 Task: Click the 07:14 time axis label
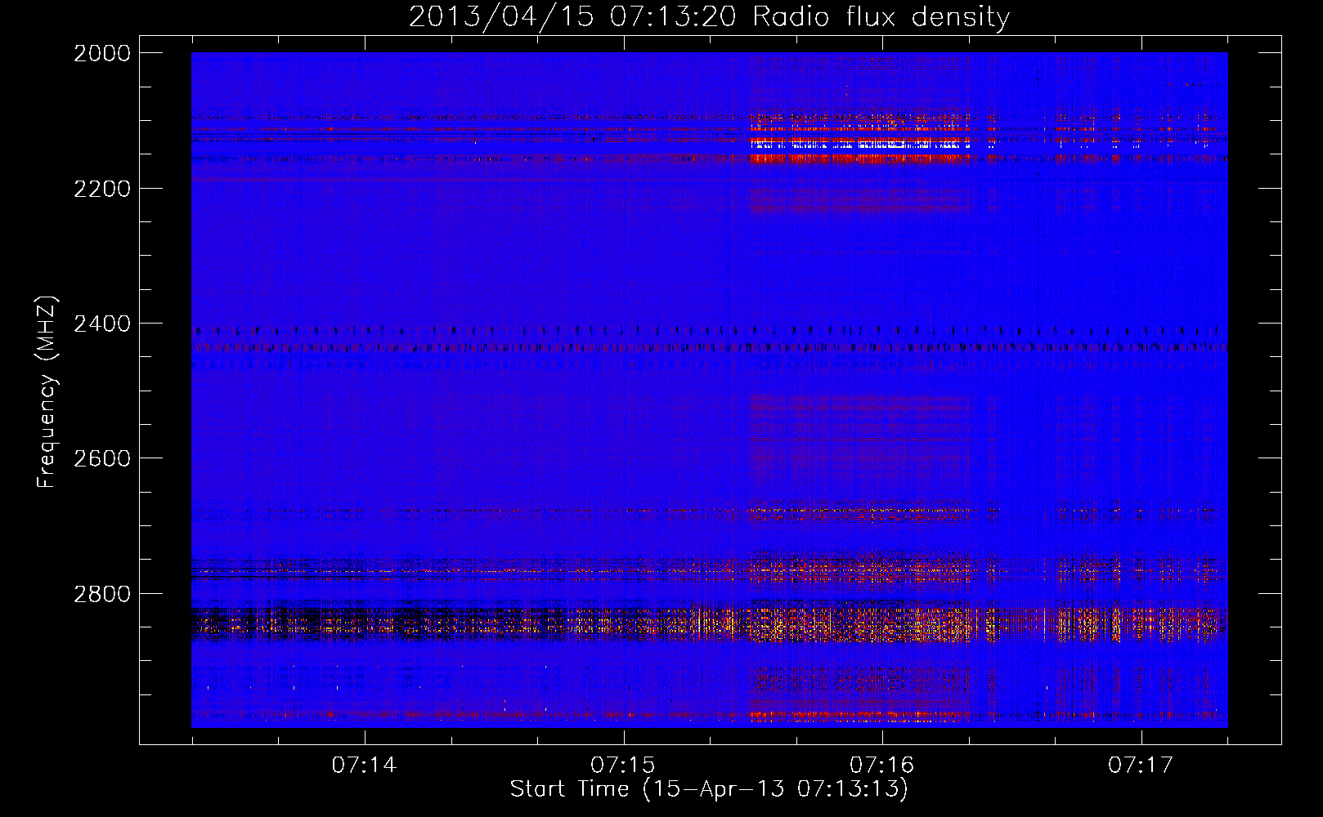tap(364, 766)
